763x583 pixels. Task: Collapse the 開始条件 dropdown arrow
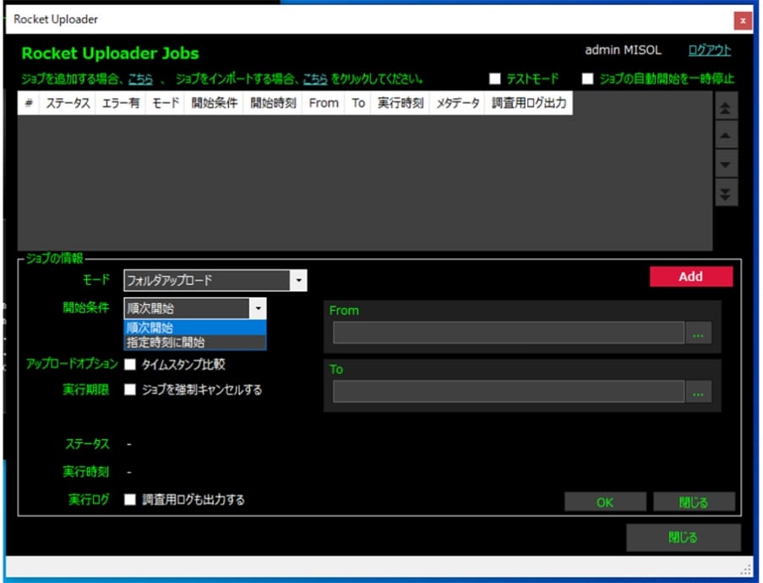pos(258,308)
